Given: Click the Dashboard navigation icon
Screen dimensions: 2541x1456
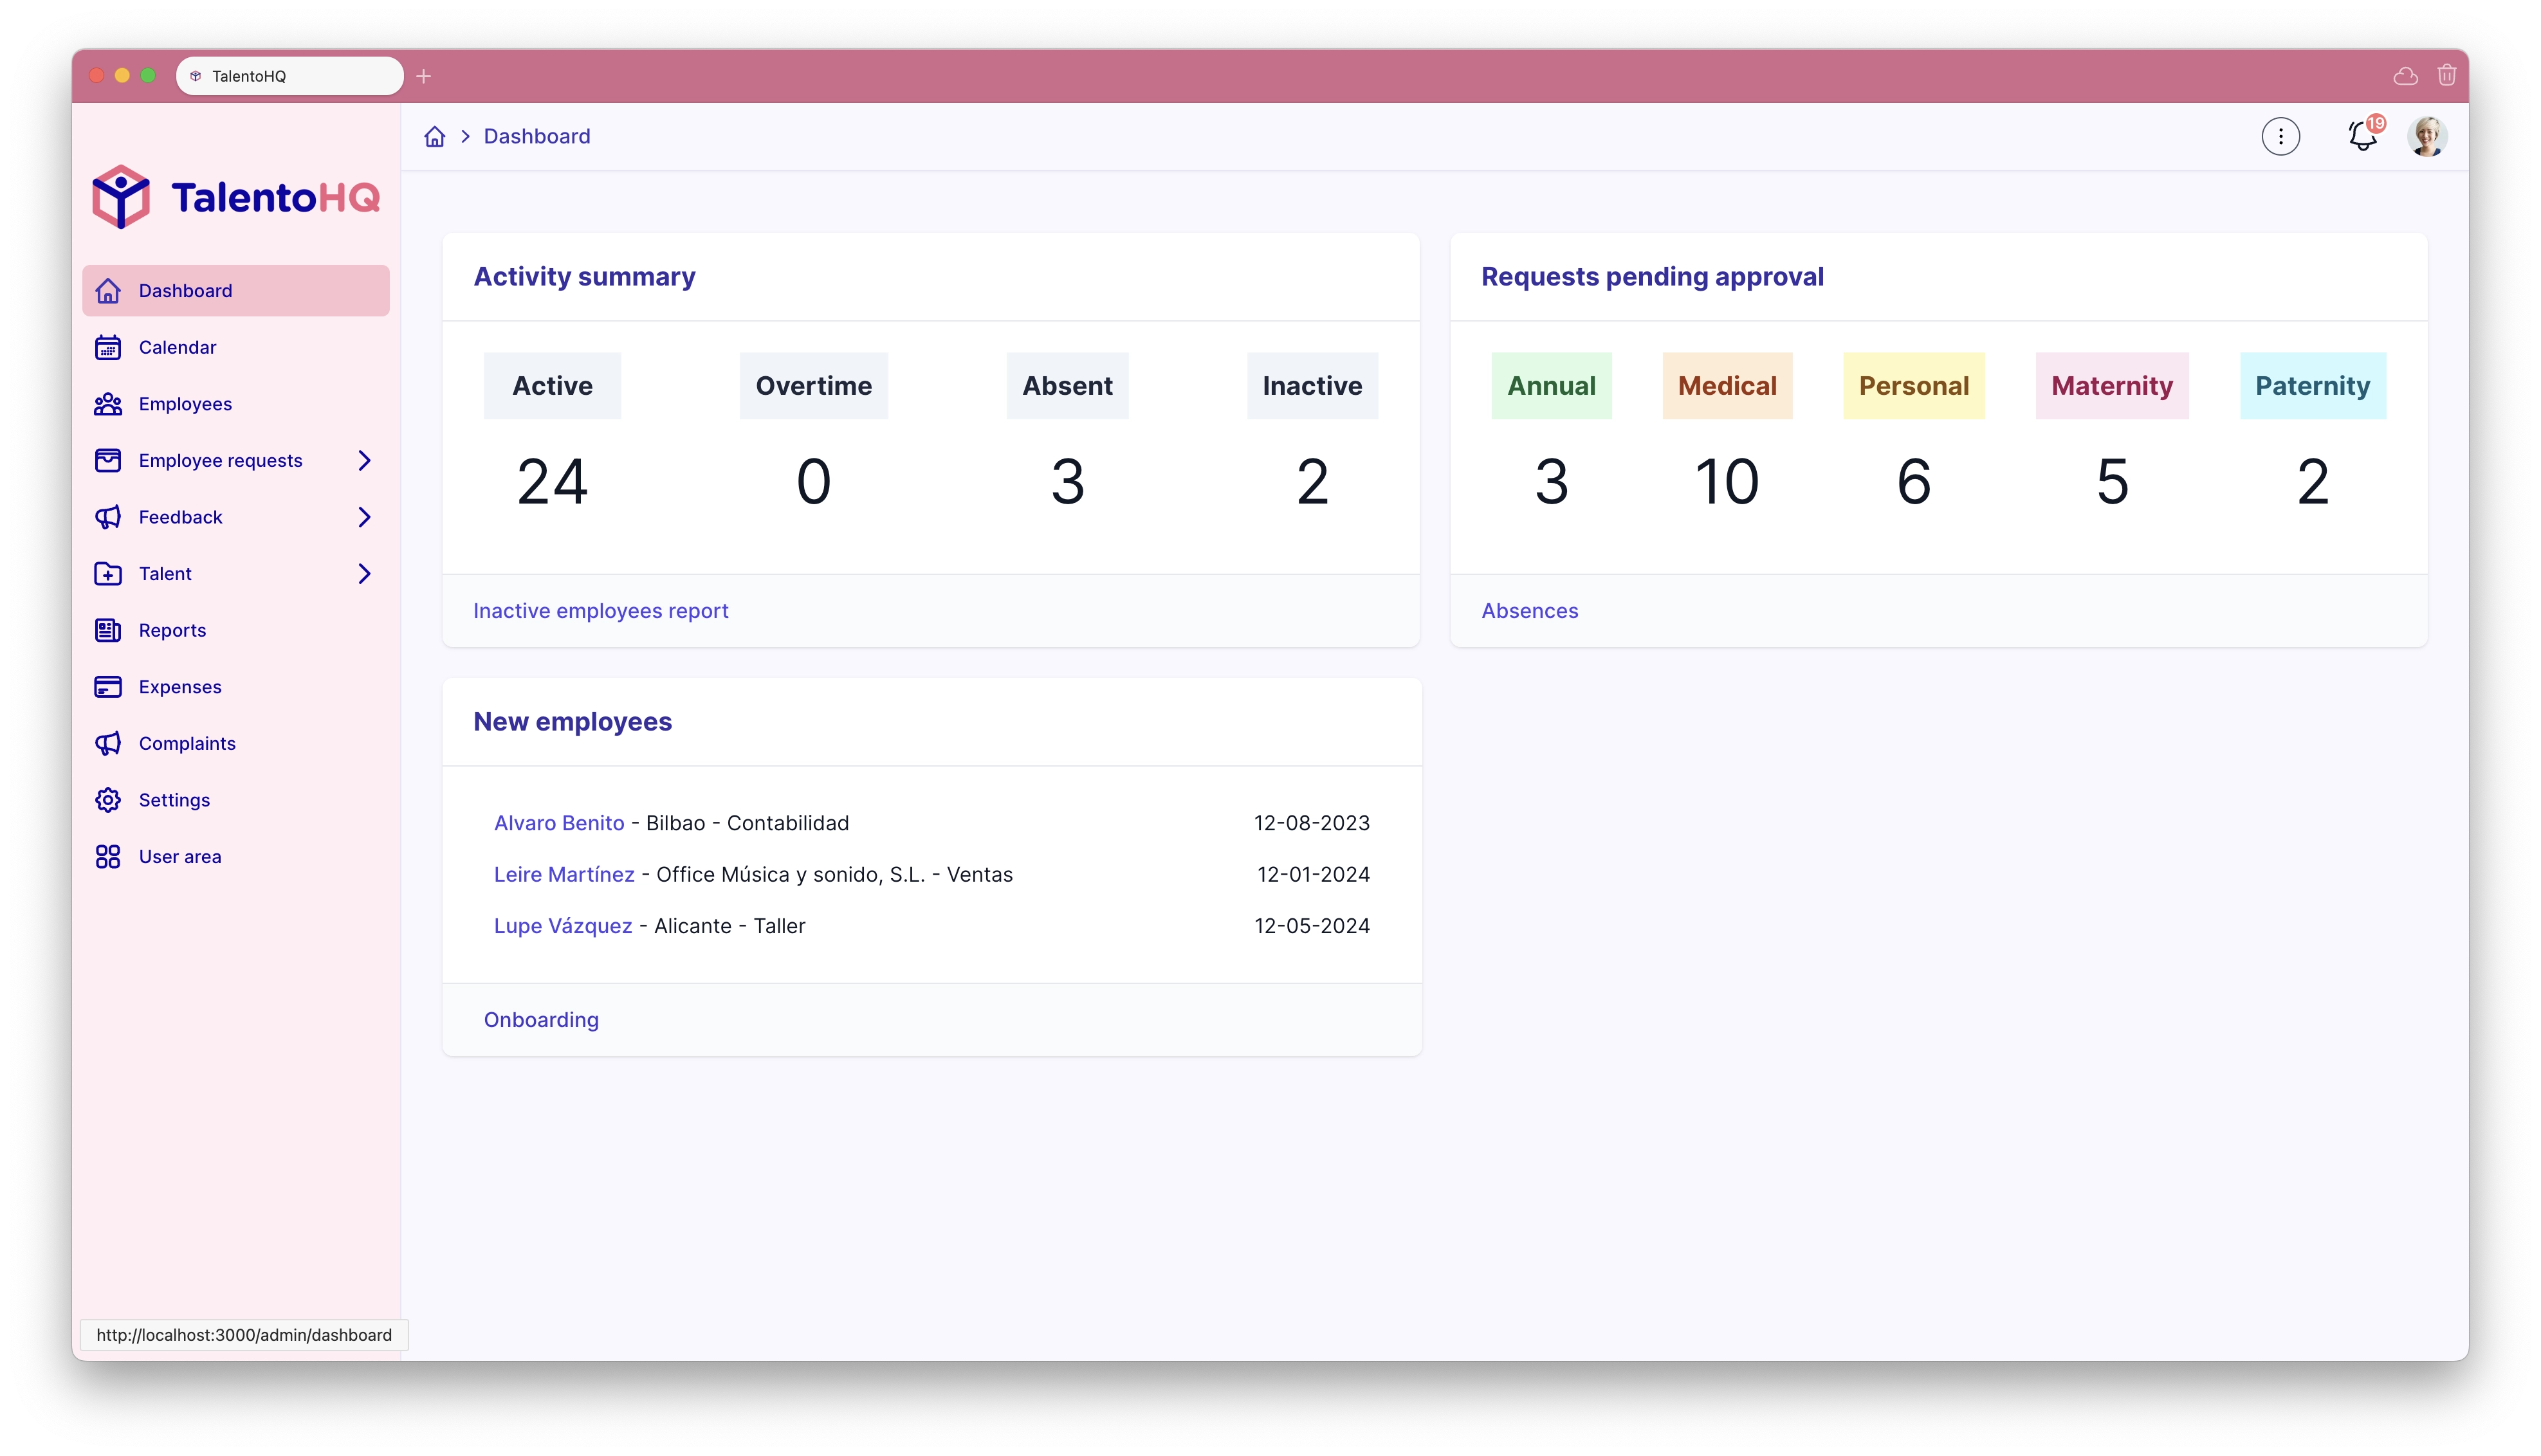Looking at the screenshot, I should [x=110, y=289].
